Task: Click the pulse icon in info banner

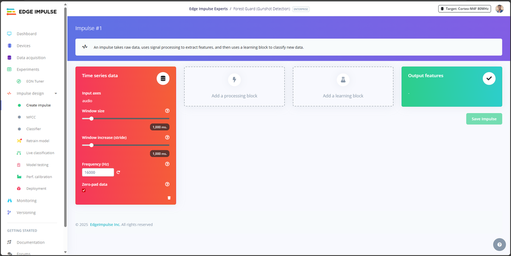Action: click(x=85, y=47)
